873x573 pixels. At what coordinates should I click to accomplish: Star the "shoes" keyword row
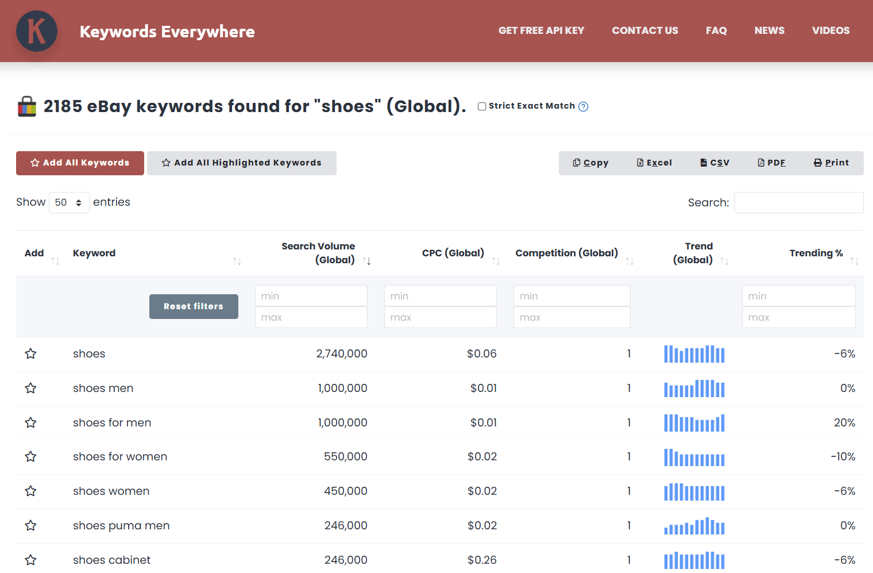pyautogui.click(x=31, y=353)
